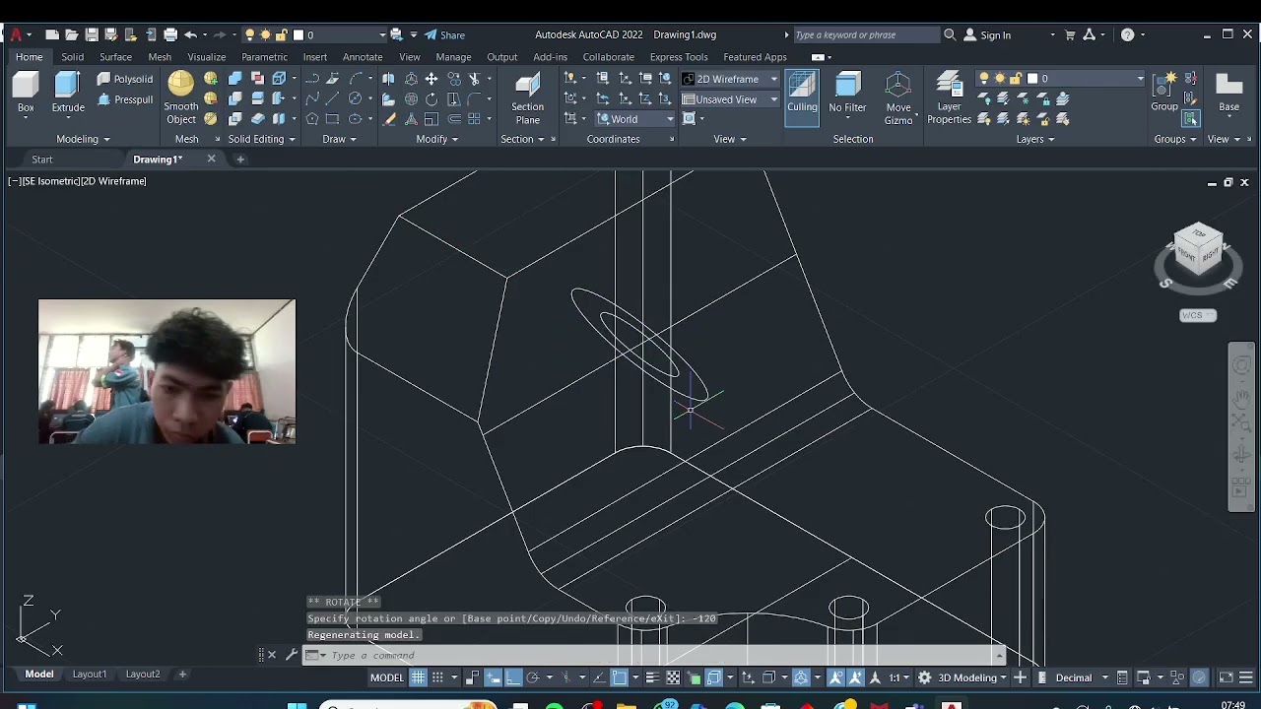Open 3D Modeling workspace dropdown
The image size is (1261, 709).
point(972,677)
